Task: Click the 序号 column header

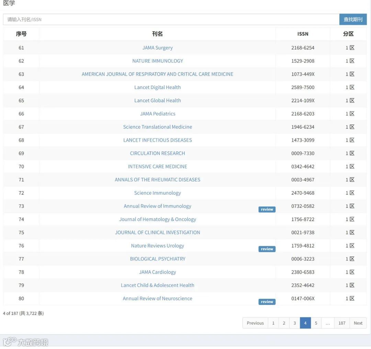Action: pyautogui.click(x=21, y=34)
